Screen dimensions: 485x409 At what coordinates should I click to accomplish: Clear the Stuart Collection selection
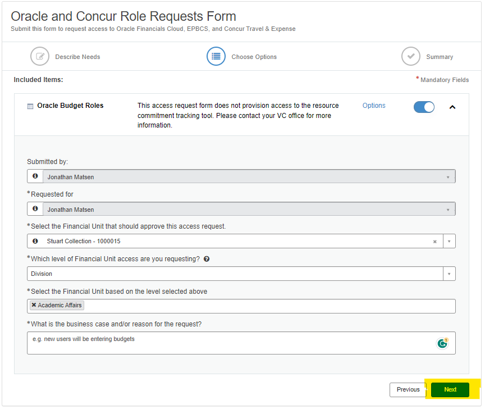[434, 242]
